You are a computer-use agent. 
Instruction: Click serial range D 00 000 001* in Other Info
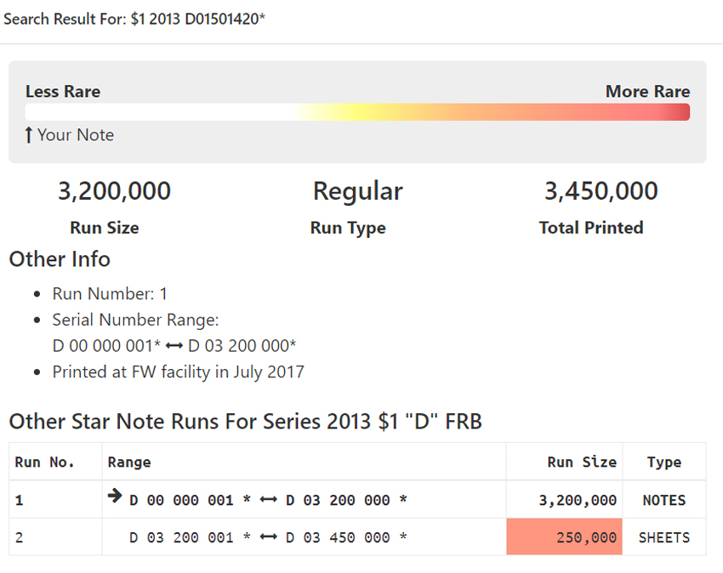(x=106, y=346)
